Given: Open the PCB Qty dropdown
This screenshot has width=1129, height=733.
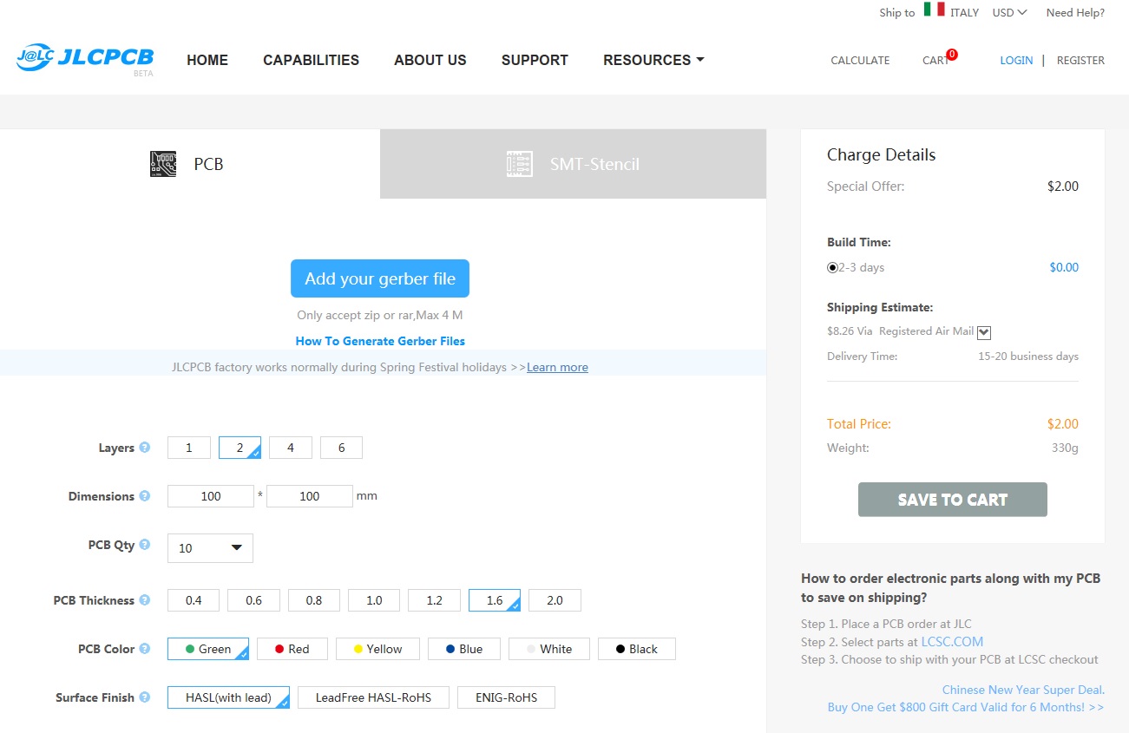Looking at the screenshot, I should point(210,548).
